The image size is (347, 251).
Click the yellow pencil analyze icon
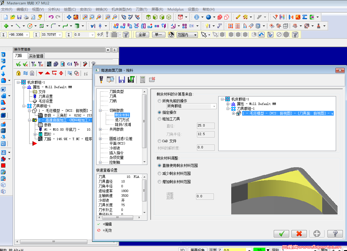pos(238,17)
